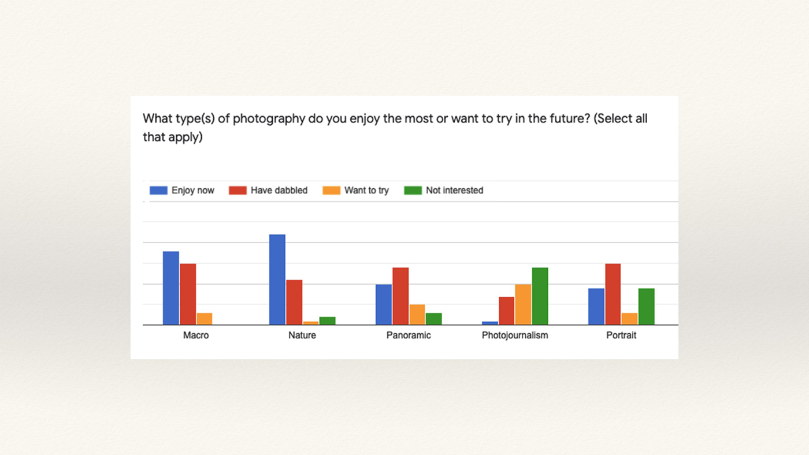
Task: Click the red Panoramic bar
Action: [400, 296]
